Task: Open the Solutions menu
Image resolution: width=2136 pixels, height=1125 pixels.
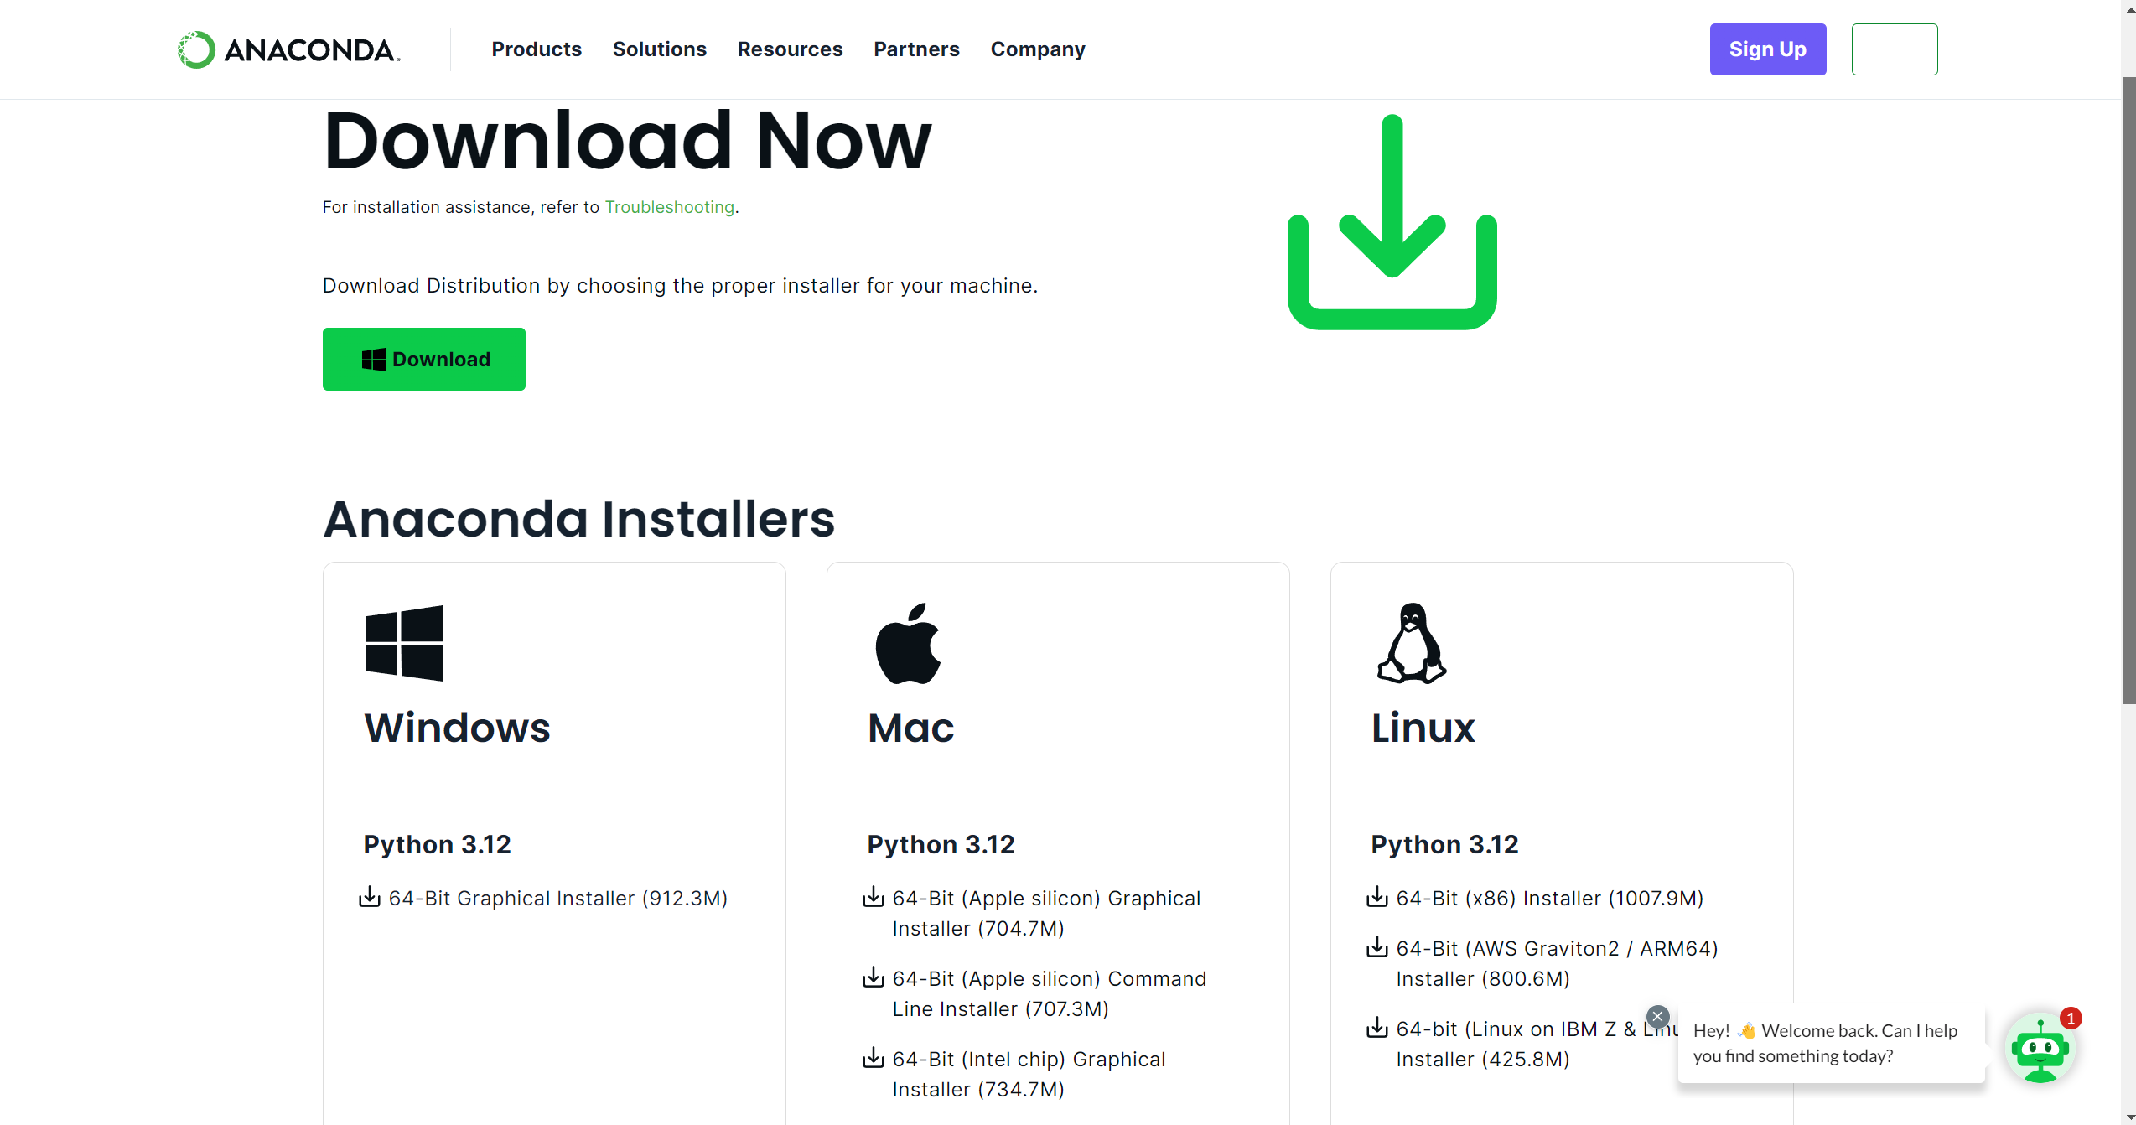Action: [660, 49]
